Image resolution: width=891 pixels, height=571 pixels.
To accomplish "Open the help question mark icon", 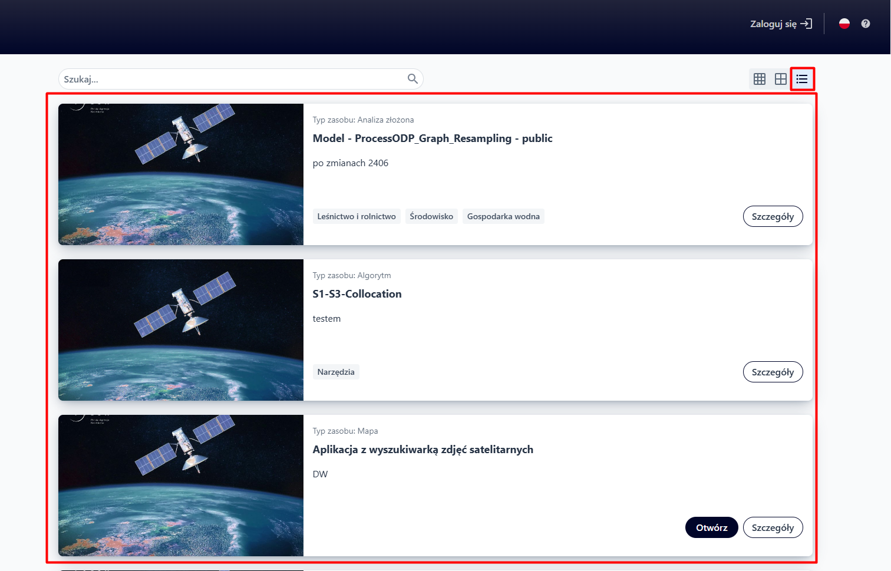I will click(865, 24).
